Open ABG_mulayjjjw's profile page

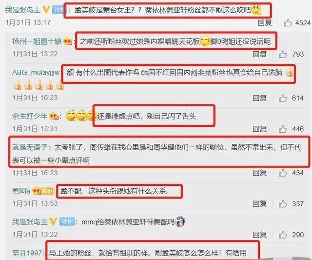click(x=36, y=73)
